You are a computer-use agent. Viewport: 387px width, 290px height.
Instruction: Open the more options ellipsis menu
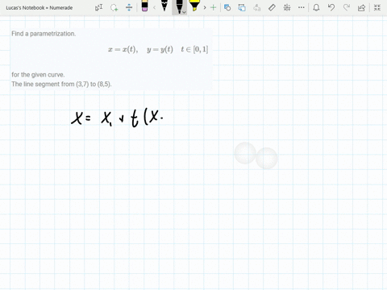pyautogui.click(x=302, y=7)
